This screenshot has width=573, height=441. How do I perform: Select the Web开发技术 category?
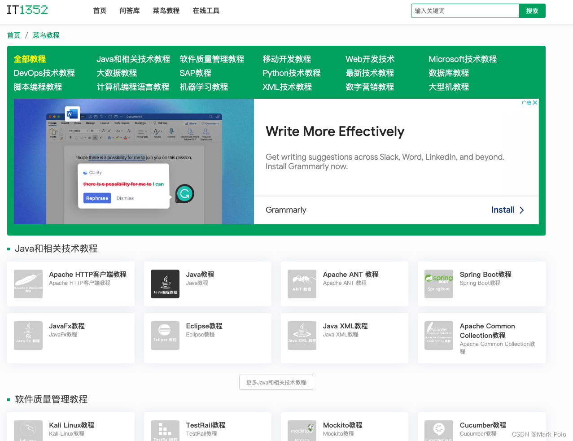(370, 59)
